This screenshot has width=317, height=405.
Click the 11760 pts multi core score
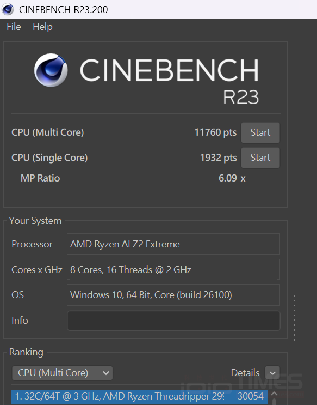coord(215,132)
